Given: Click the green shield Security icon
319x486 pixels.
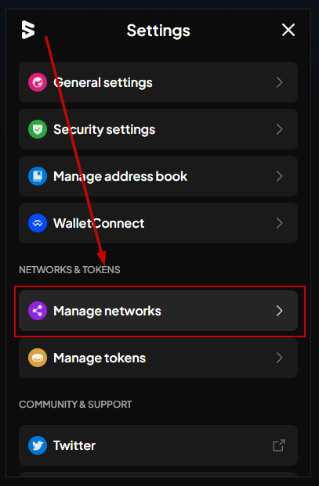Looking at the screenshot, I should pos(38,129).
